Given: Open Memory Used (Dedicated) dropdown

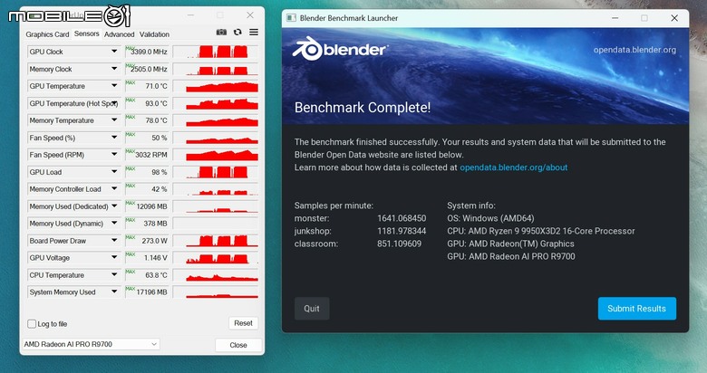Looking at the screenshot, I should point(114,206).
